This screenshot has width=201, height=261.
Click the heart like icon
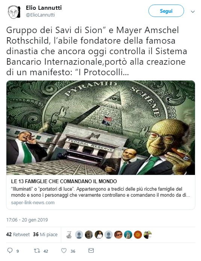coord(64,250)
